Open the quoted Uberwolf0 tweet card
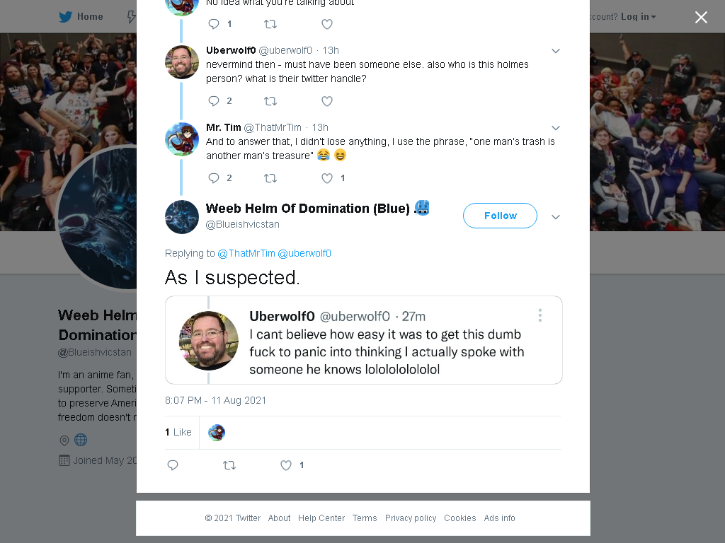This screenshot has height=543, width=725. click(363, 340)
